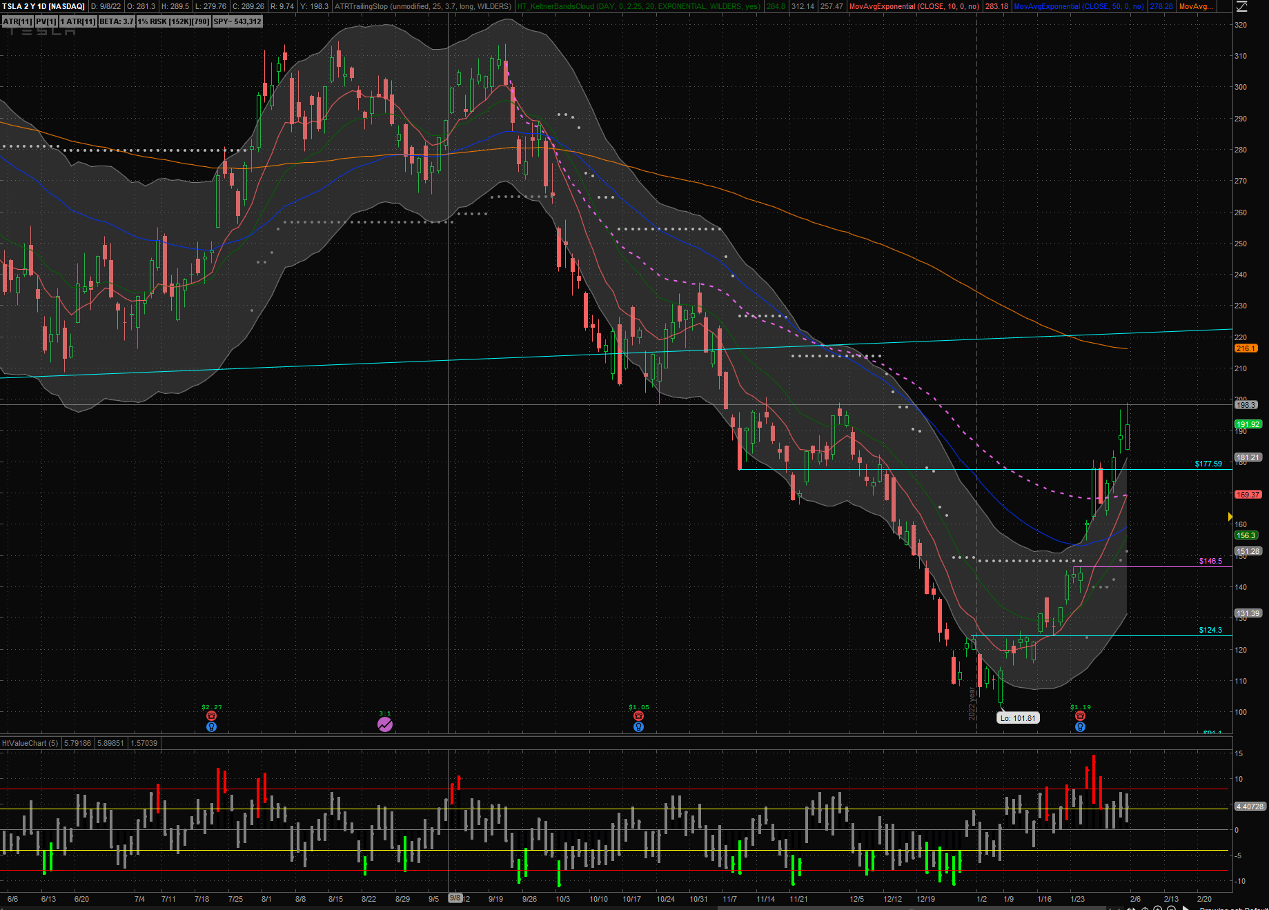
Task: Click the 181.21 axis price bubble
Action: pos(1248,457)
